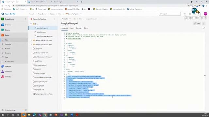This screenshot has height=117, width=209.
Task: Open build-azure-pipelines.yml file
Action: click(43, 57)
